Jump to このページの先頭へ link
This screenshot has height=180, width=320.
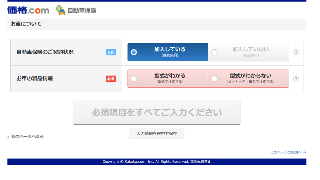coord(286,152)
